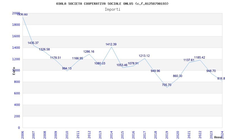Click the x-axis year 2010

tap(67, 135)
